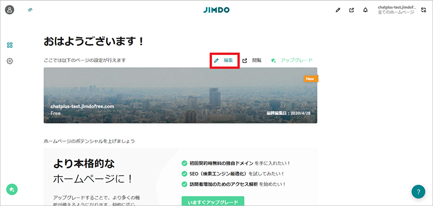
Task: Click the ここでは以下のページの設定が行えます text
Action: (85, 60)
